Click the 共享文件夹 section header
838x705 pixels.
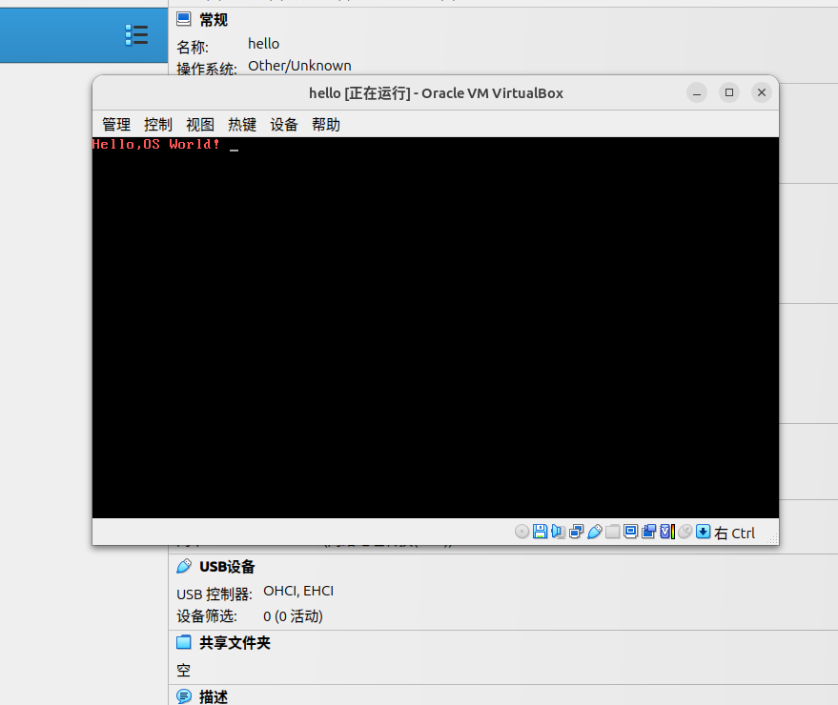pos(233,642)
